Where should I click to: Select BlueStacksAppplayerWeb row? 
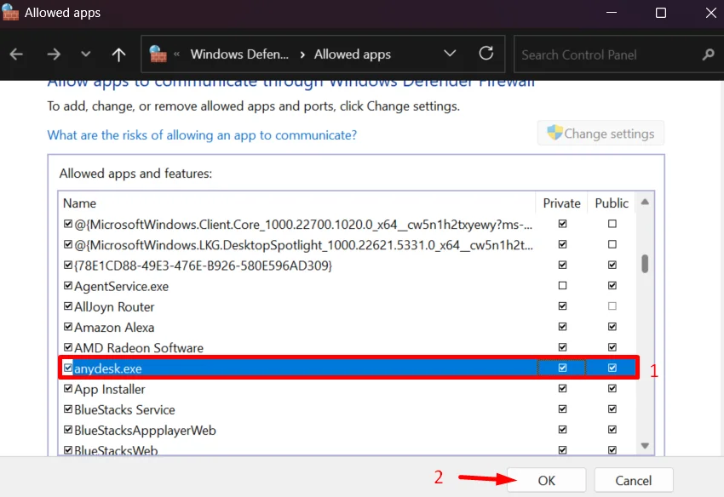(x=348, y=430)
